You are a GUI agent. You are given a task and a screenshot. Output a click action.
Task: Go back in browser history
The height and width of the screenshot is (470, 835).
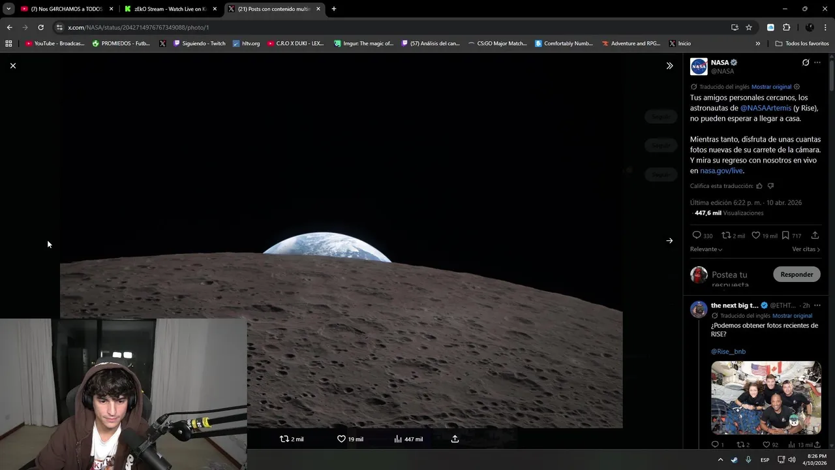click(9, 27)
